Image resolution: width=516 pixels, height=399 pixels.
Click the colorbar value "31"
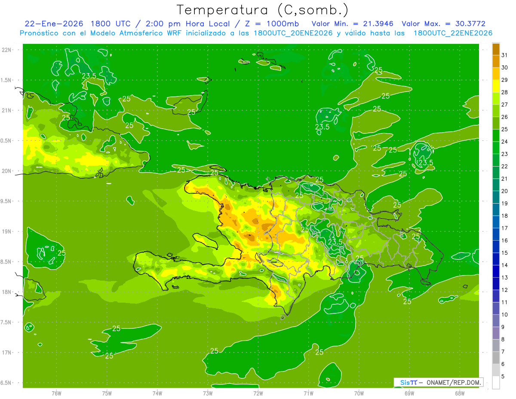tap(505, 55)
